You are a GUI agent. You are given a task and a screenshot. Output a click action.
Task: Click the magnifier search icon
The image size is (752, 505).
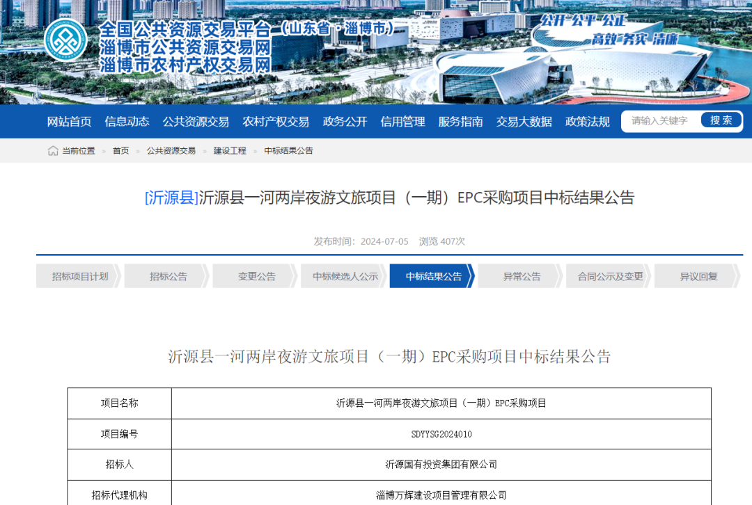click(721, 120)
